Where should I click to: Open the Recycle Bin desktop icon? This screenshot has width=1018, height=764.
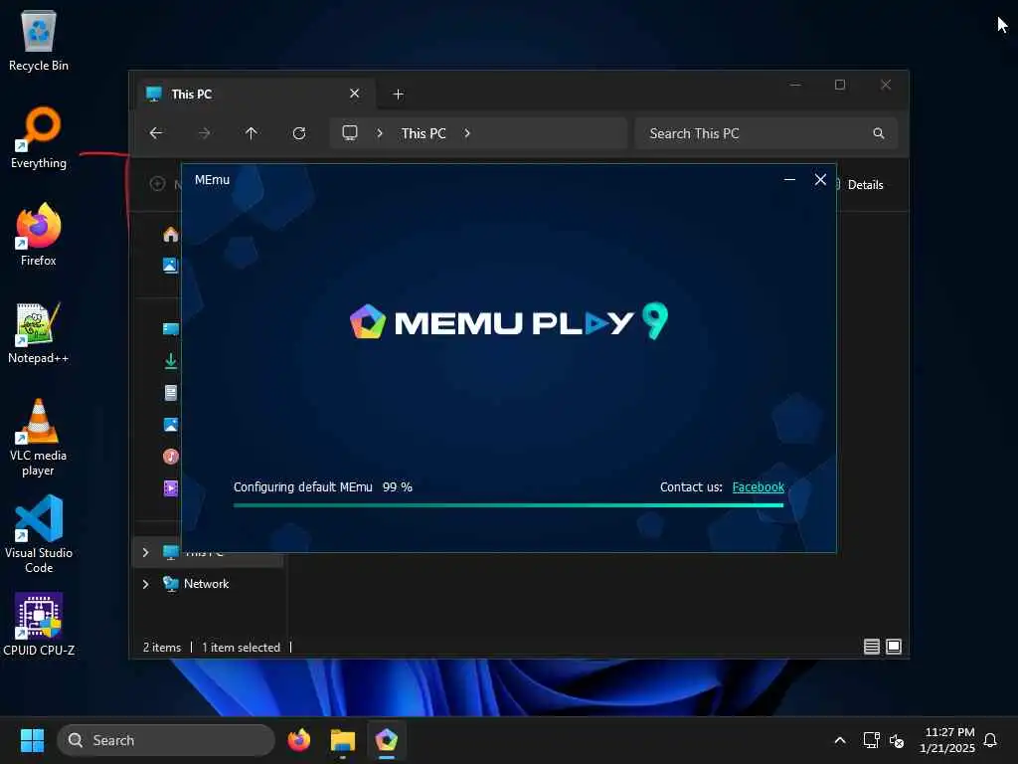tap(39, 41)
